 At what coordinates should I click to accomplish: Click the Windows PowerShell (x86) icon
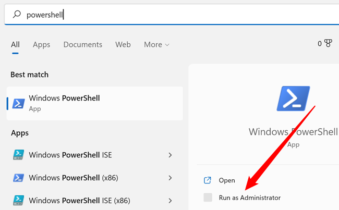18,178
